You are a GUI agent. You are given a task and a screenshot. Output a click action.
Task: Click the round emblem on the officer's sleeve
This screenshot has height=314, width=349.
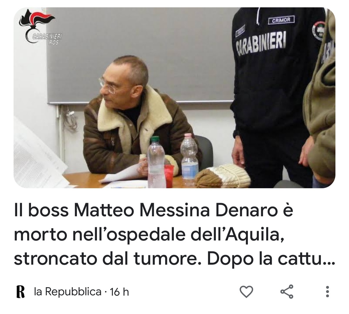318,31
